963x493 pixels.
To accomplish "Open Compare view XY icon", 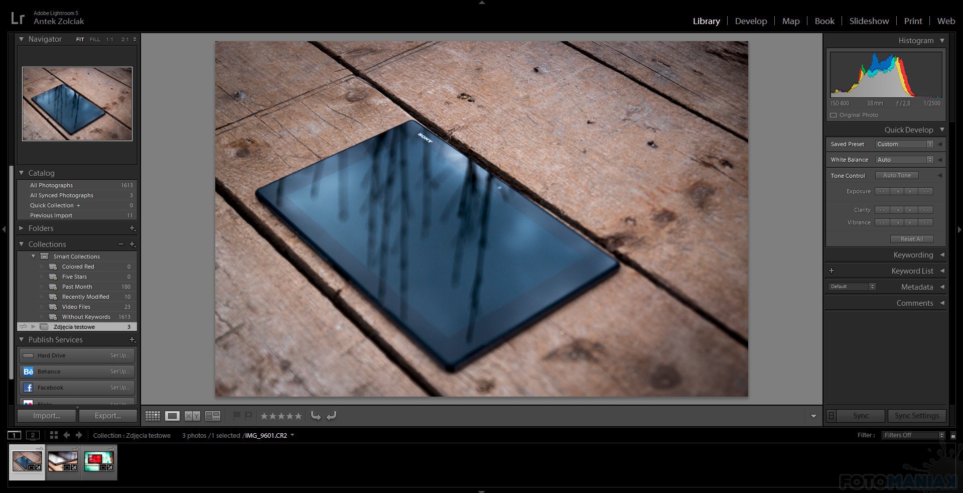I will pyautogui.click(x=192, y=416).
